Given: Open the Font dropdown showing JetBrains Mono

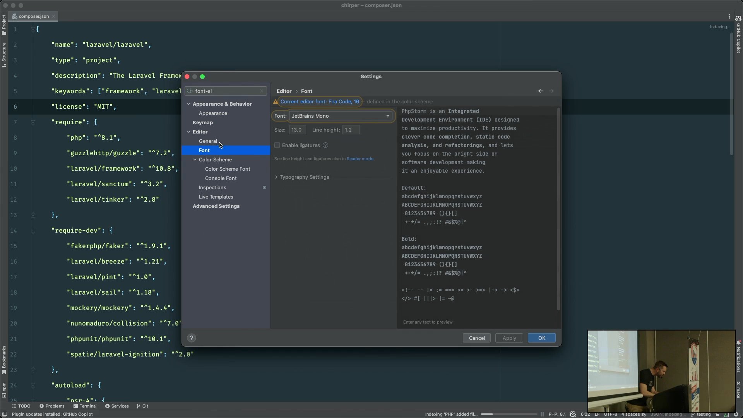Looking at the screenshot, I should [340, 116].
